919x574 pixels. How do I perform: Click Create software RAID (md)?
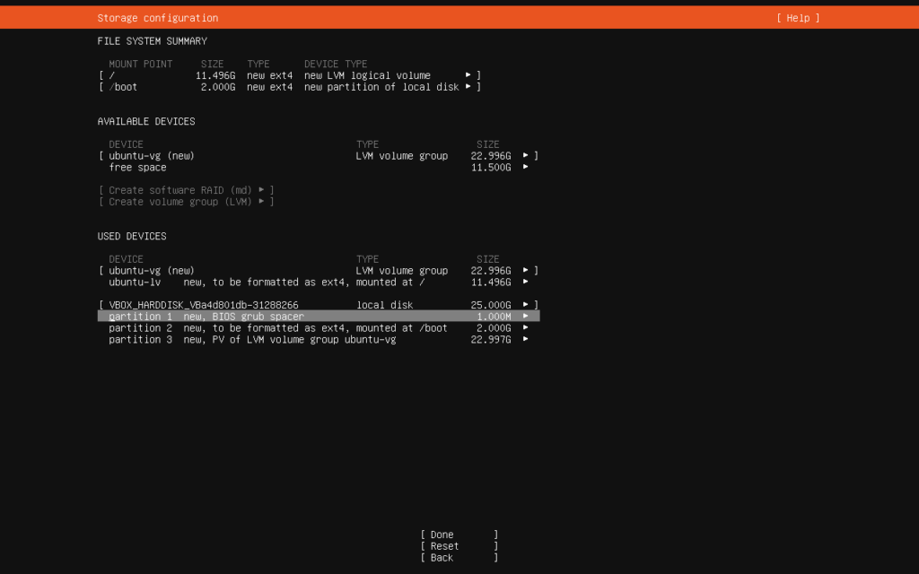click(x=186, y=190)
